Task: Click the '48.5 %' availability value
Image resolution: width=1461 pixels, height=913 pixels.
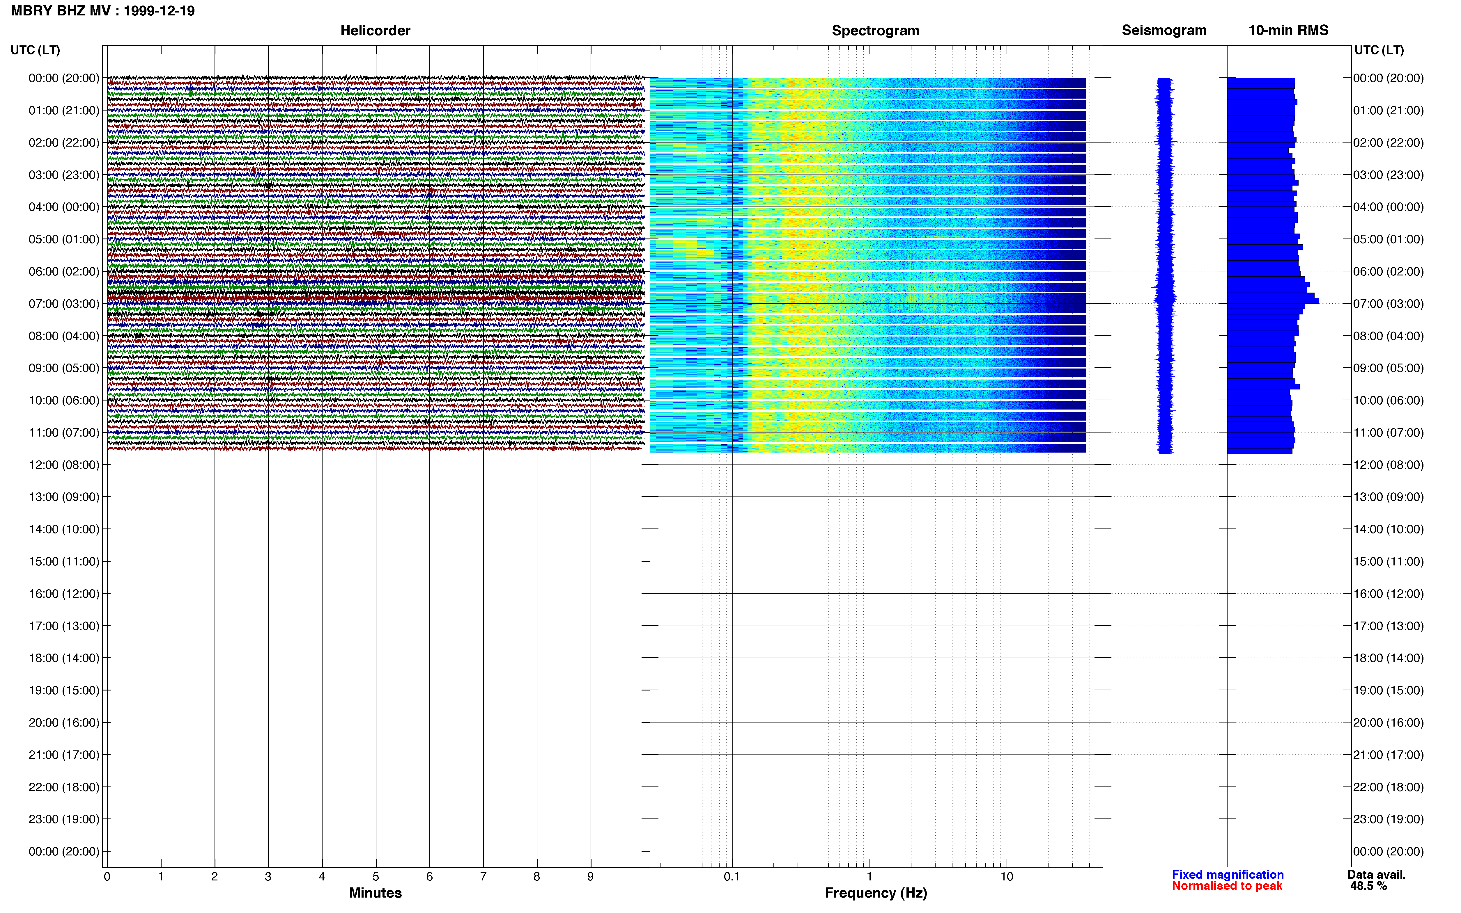Action: pos(1368,887)
